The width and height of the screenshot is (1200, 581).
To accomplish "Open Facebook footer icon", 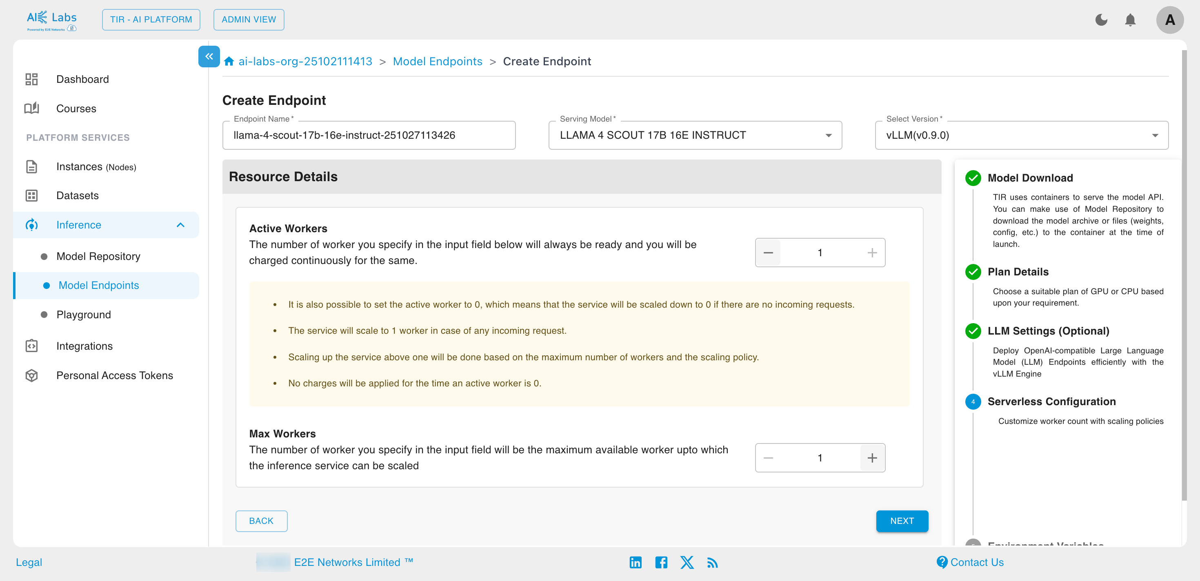I will [x=661, y=562].
